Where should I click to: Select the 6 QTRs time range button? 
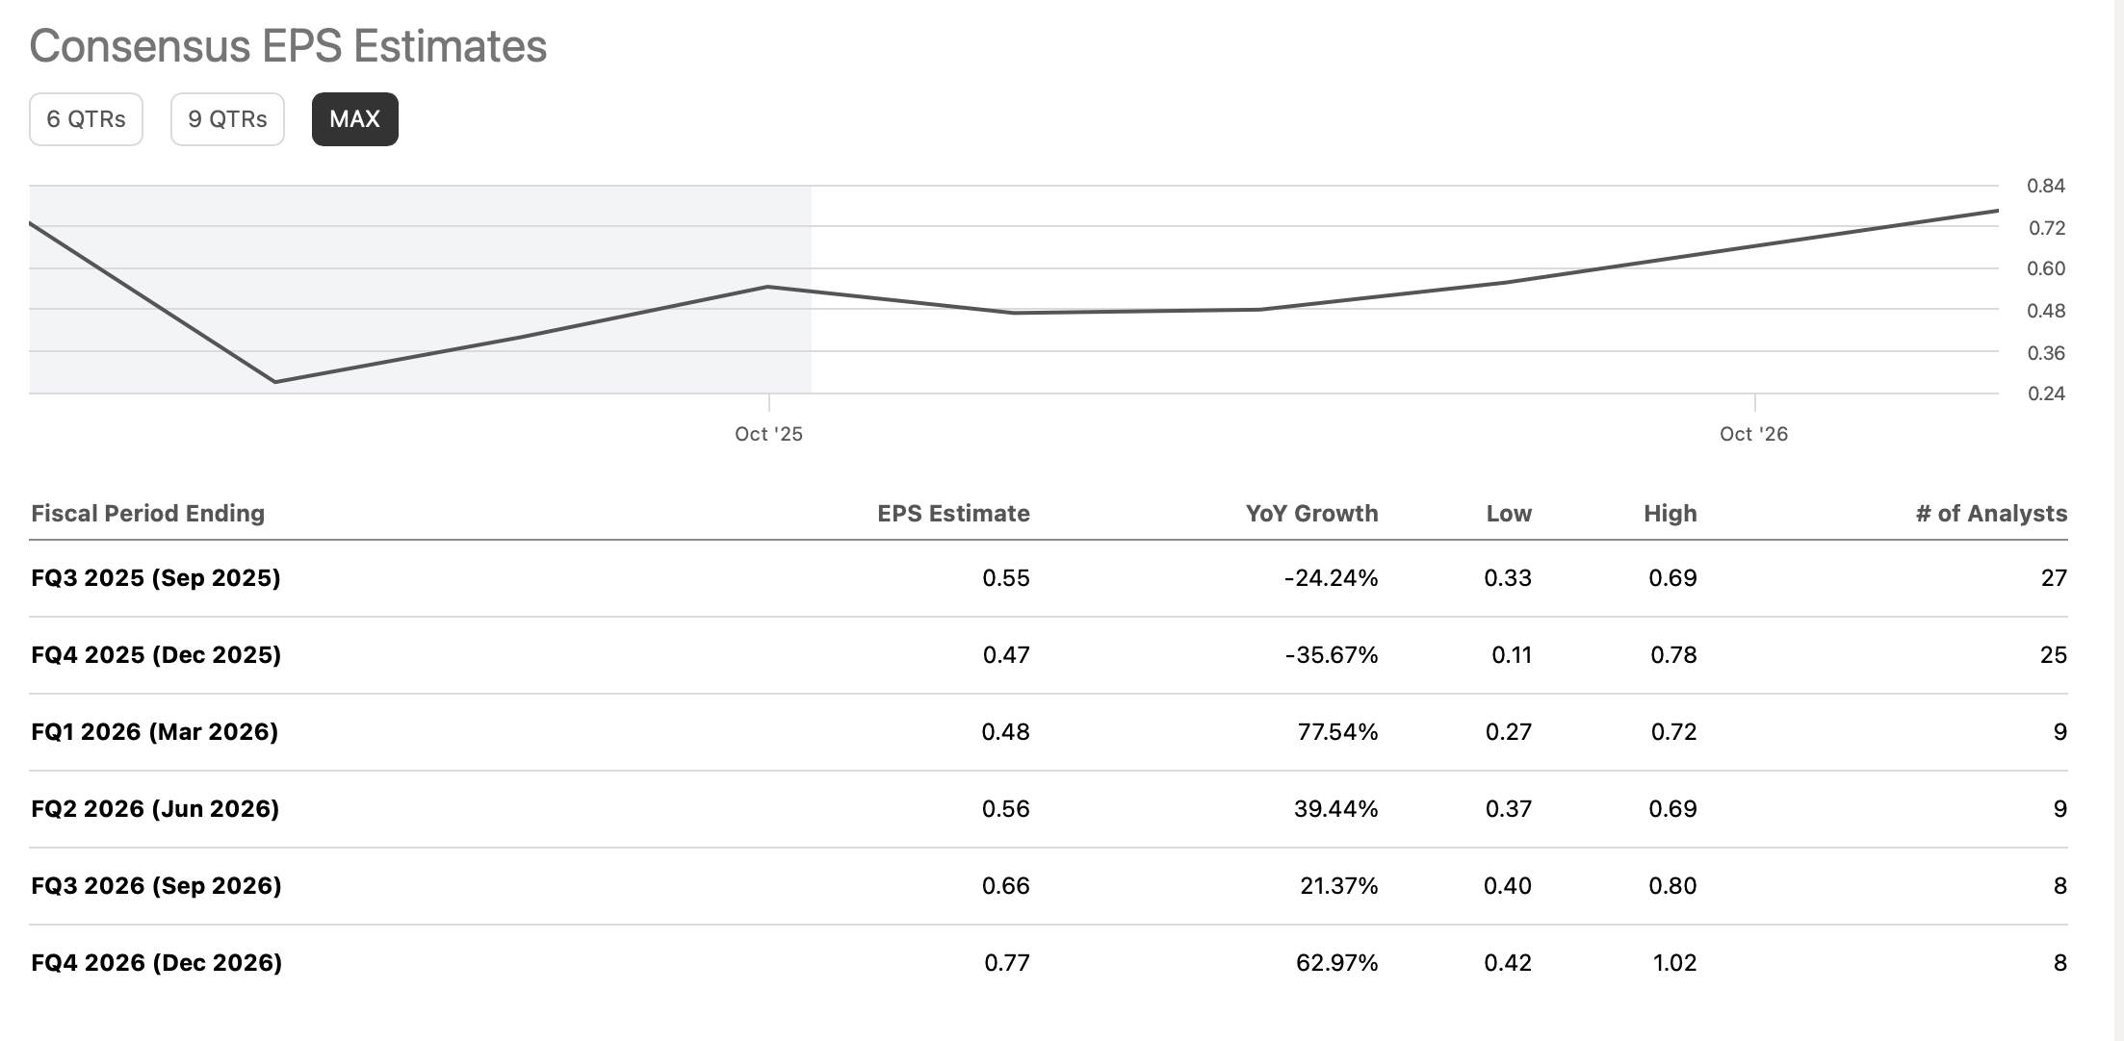click(x=85, y=118)
